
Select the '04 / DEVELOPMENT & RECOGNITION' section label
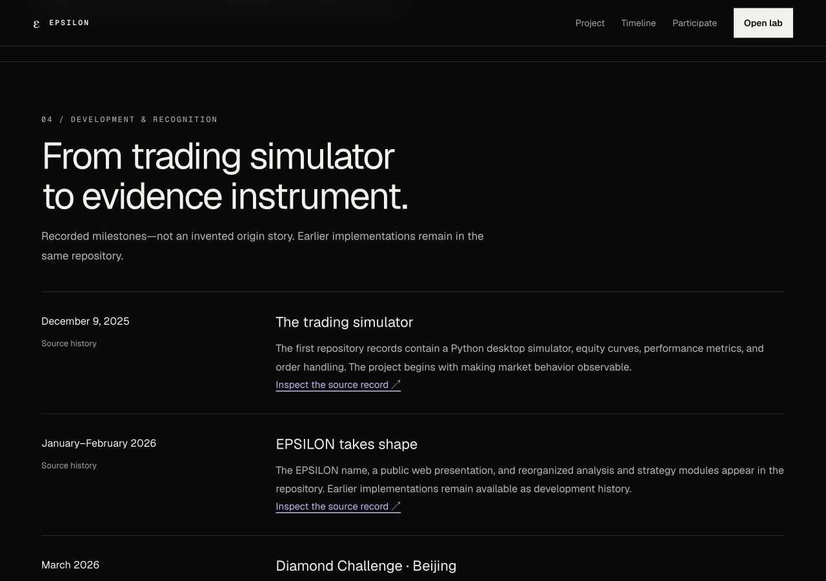pos(129,119)
